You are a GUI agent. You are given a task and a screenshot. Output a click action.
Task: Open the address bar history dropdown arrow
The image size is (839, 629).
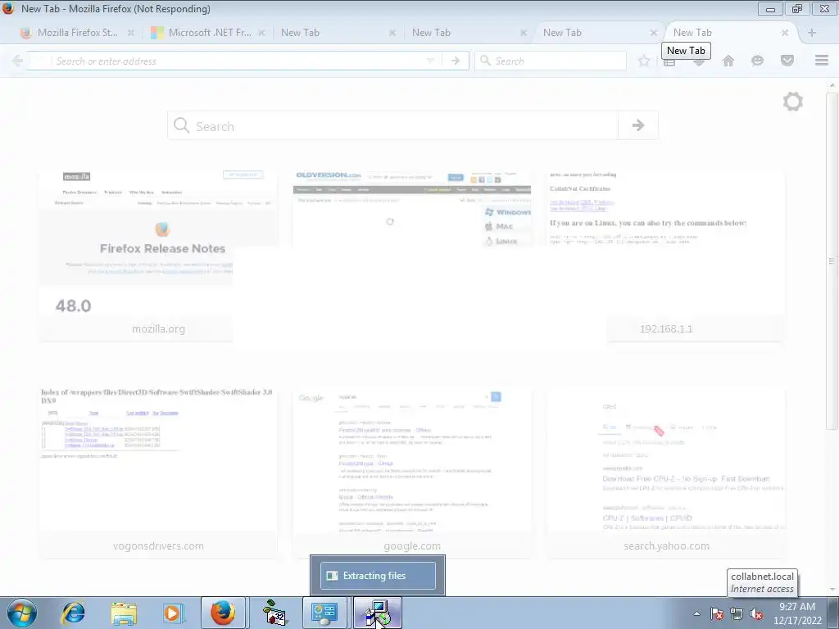(x=430, y=61)
